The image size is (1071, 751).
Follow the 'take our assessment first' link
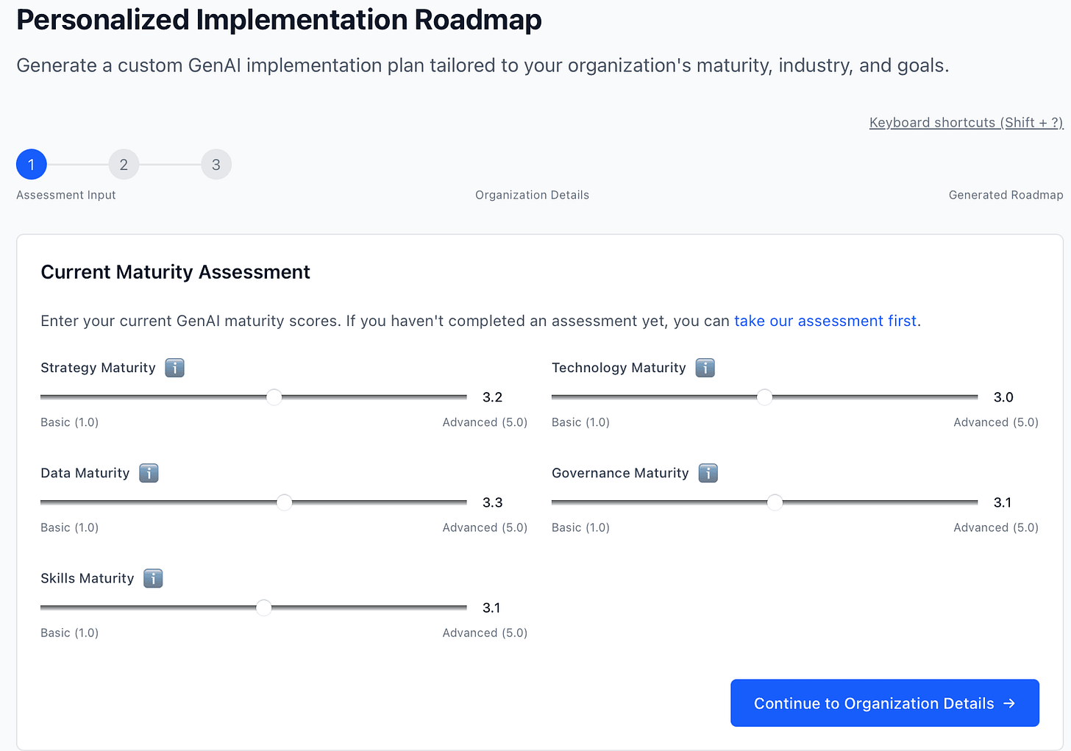(825, 321)
